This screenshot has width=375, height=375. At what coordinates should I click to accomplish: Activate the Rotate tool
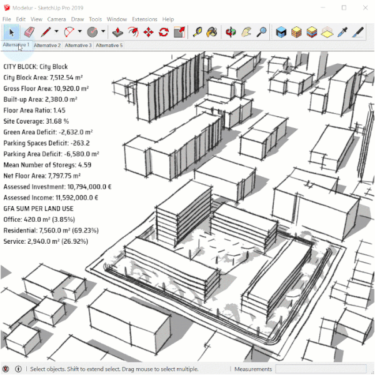tap(164, 32)
